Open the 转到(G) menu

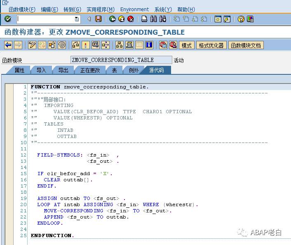72,10
